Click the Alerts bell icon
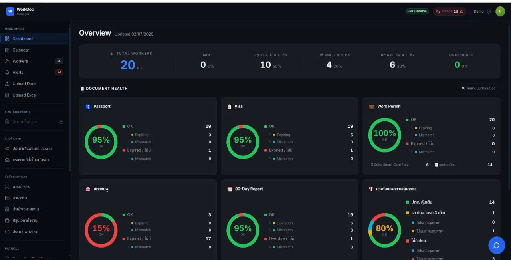Screen dimensions: 511x260 click(x=7, y=73)
